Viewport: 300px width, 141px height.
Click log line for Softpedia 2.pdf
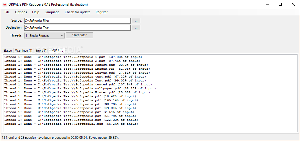(72, 61)
